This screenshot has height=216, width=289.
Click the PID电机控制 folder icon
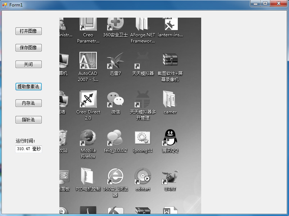(87, 176)
